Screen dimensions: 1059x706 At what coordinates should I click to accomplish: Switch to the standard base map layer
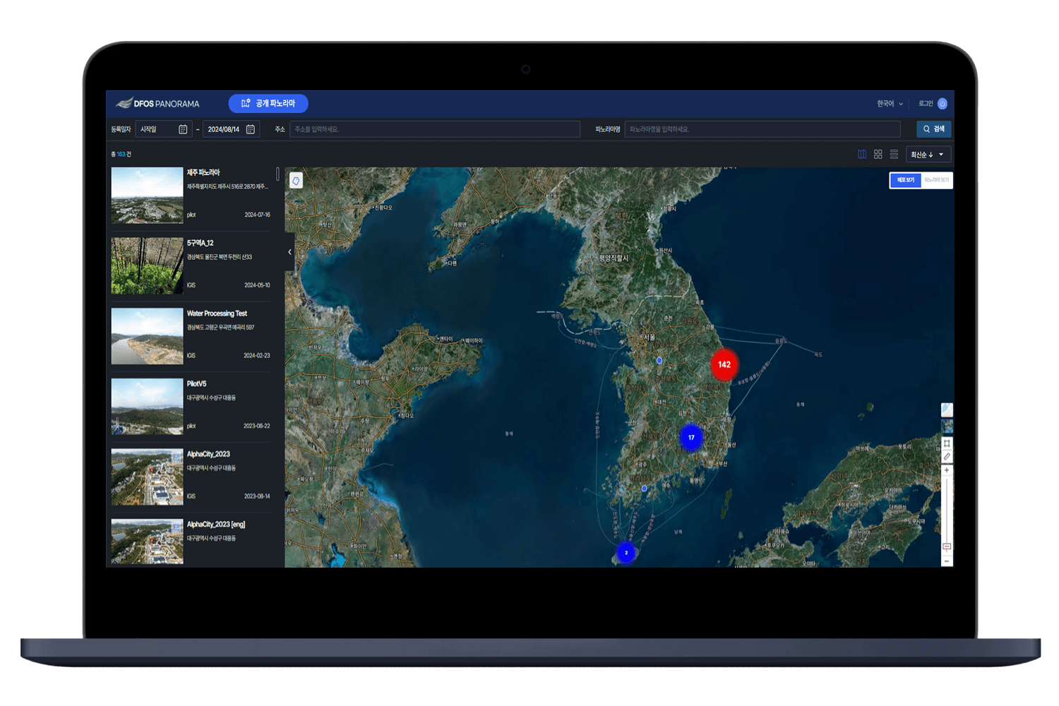click(947, 410)
